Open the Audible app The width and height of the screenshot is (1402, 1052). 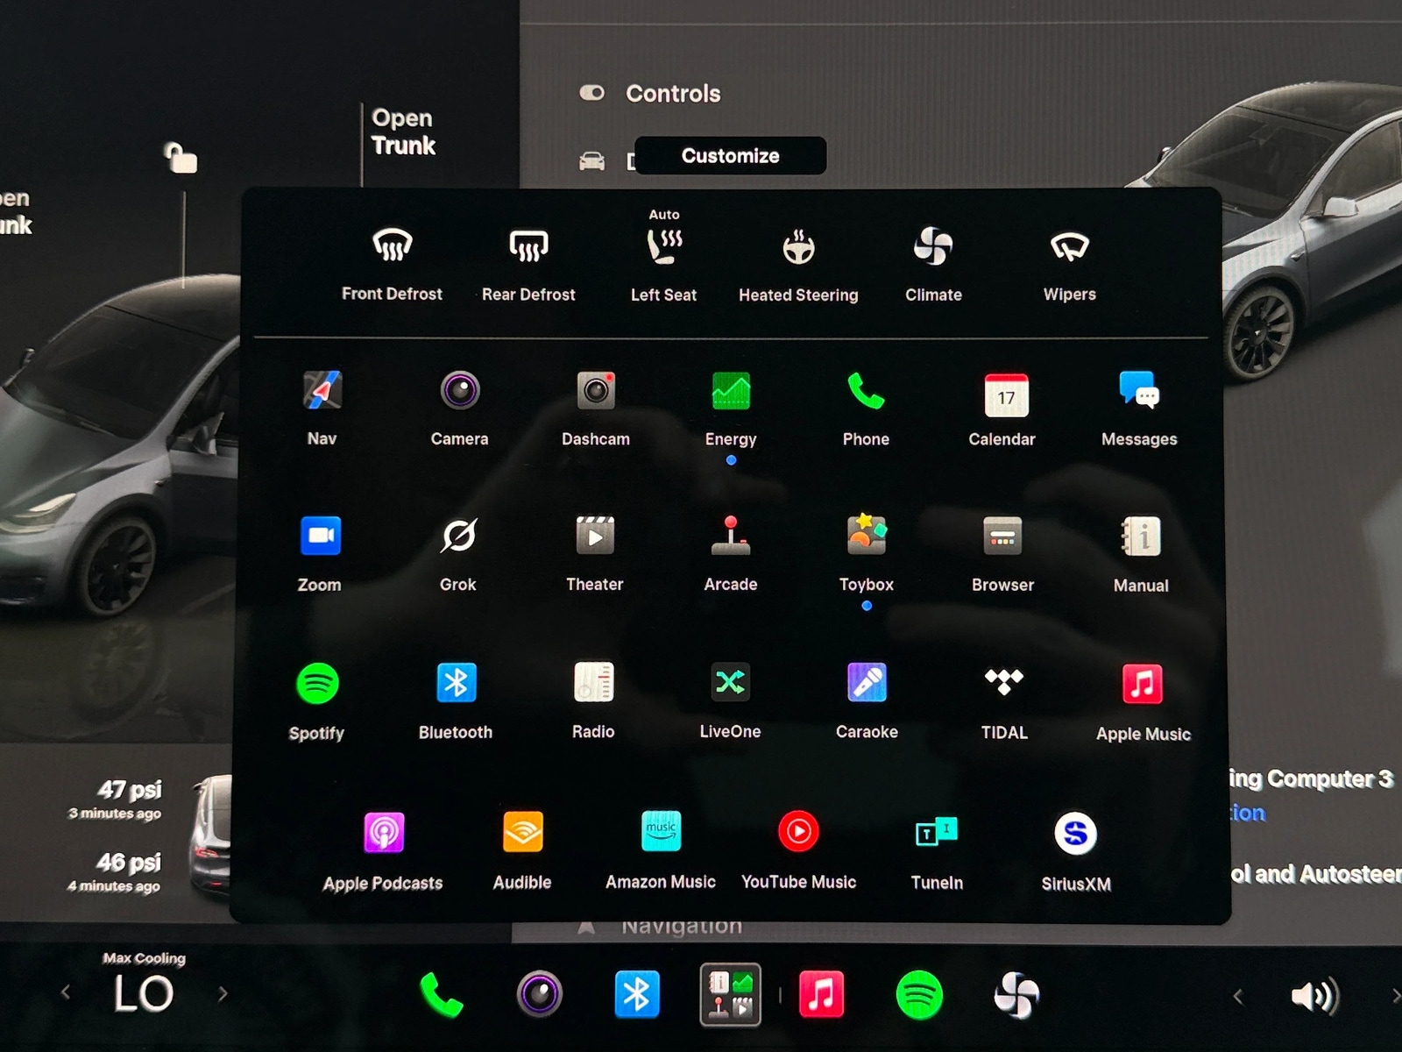(522, 851)
